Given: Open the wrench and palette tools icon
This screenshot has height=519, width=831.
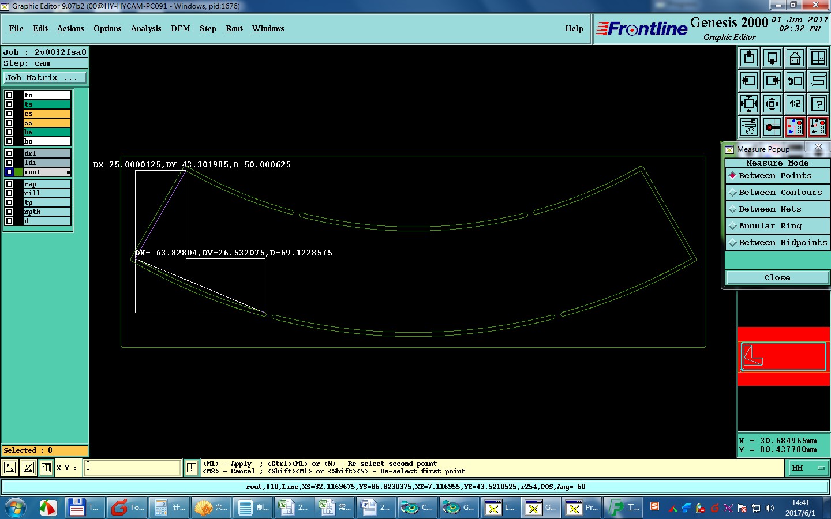Looking at the screenshot, I should pos(749,127).
